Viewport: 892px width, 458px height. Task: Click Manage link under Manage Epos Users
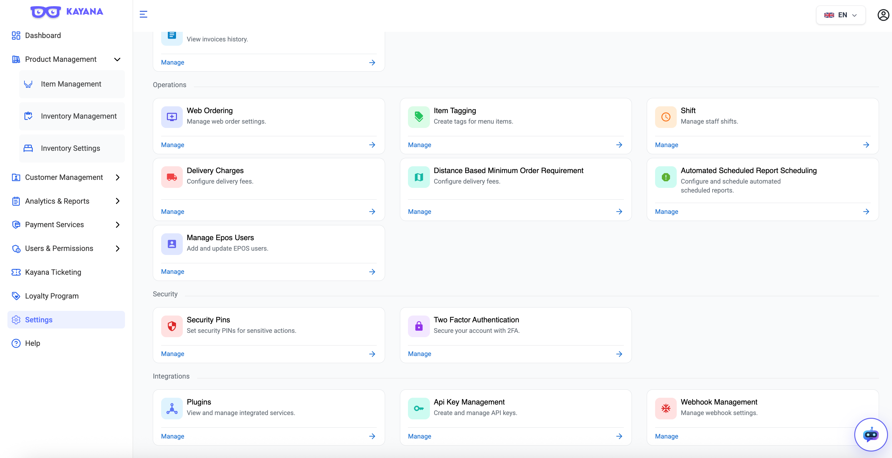click(173, 272)
